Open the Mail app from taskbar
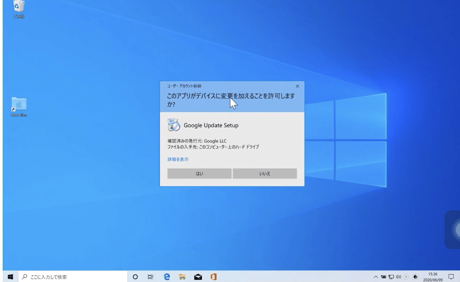The image size is (460, 282). click(x=198, y=277)
